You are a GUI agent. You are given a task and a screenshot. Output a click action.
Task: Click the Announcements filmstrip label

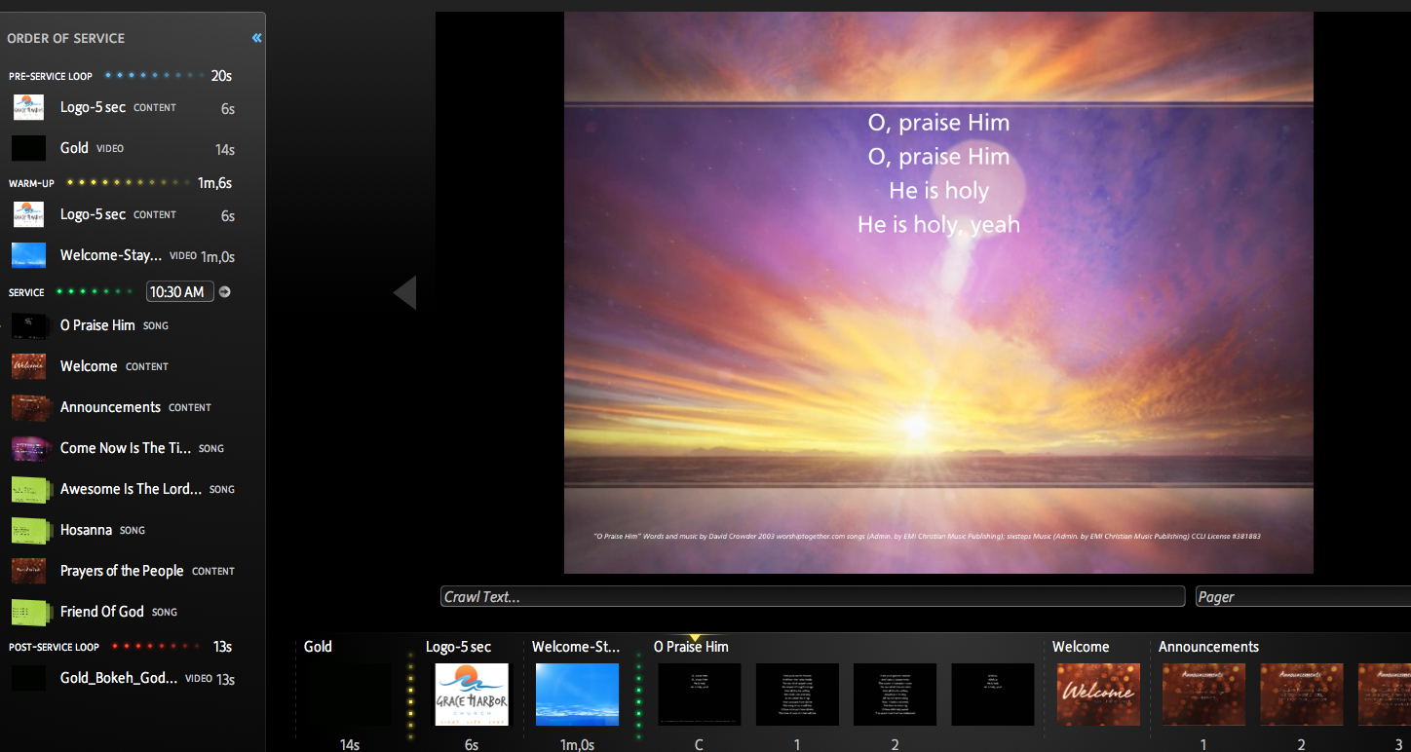(x=1208, y=647)
